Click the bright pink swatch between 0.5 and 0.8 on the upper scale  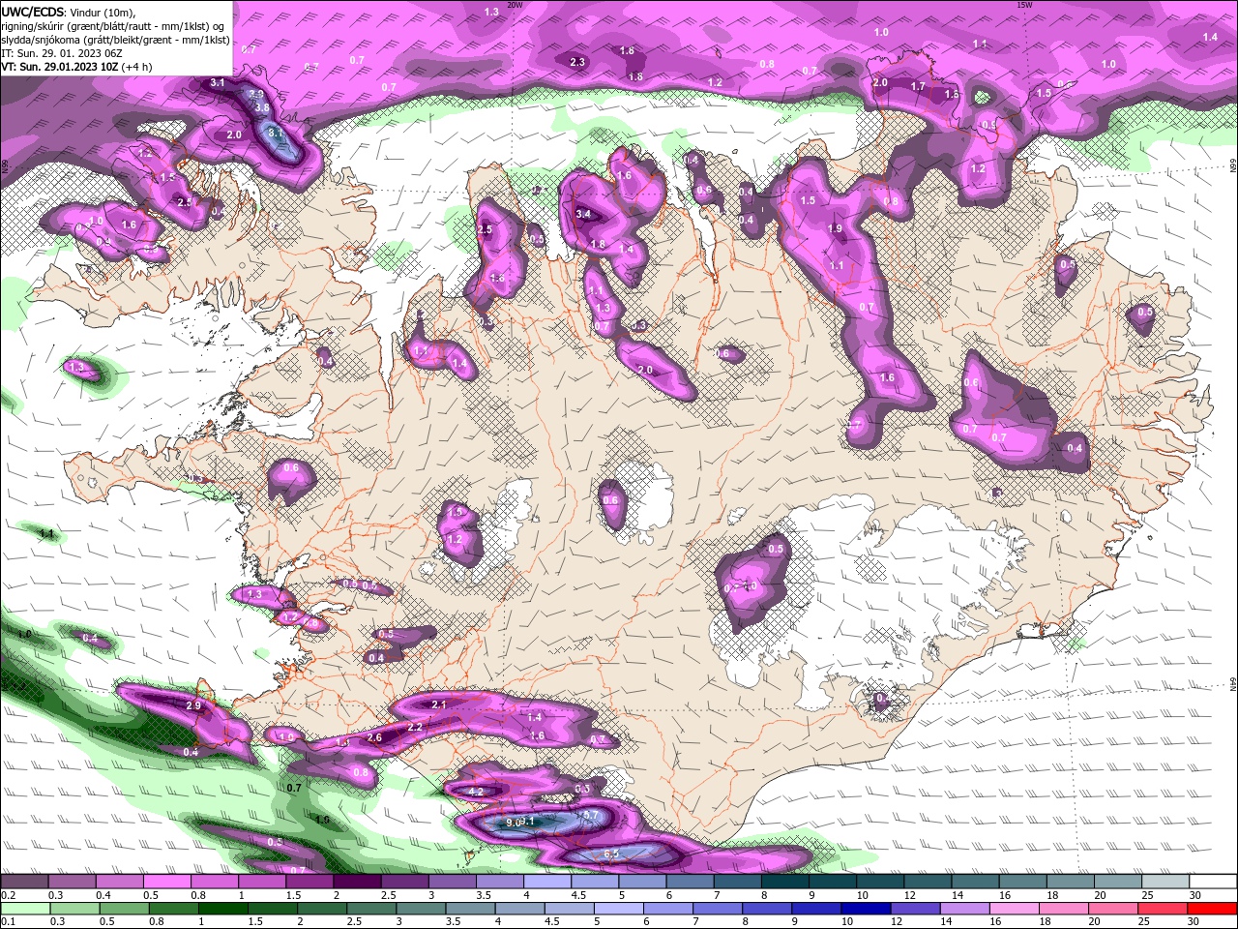[166, 883]
